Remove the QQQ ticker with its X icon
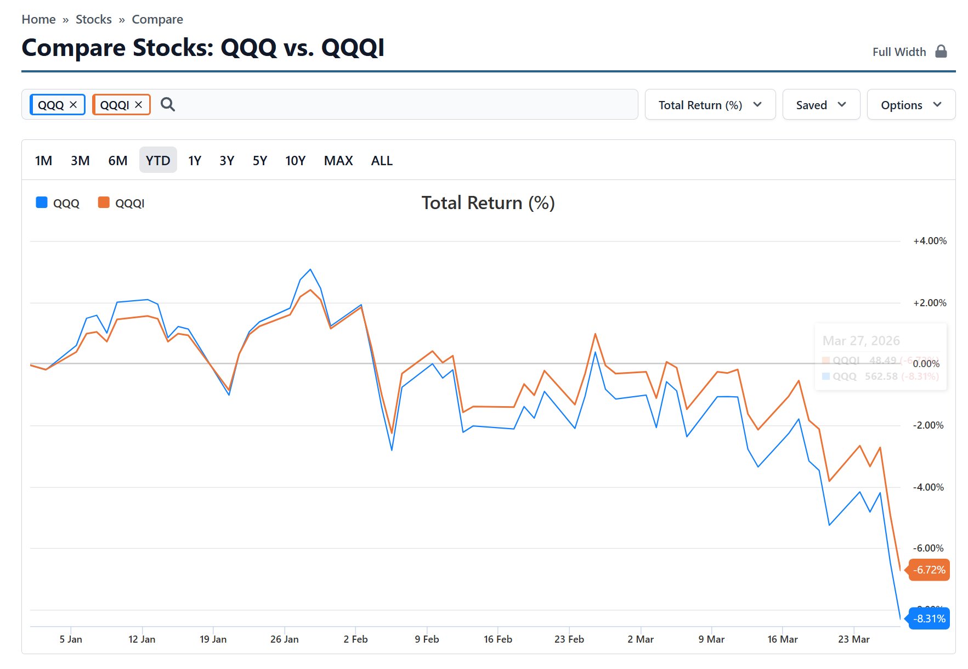Viewport: 968px width, 669px height. coord(73,104)
